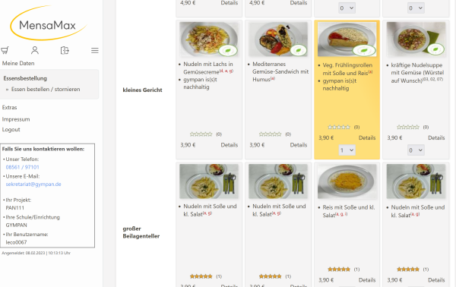Open the shopping cart icon
Image resolution: width=456 pixels, height=287 pixels.
pos(5,50)
